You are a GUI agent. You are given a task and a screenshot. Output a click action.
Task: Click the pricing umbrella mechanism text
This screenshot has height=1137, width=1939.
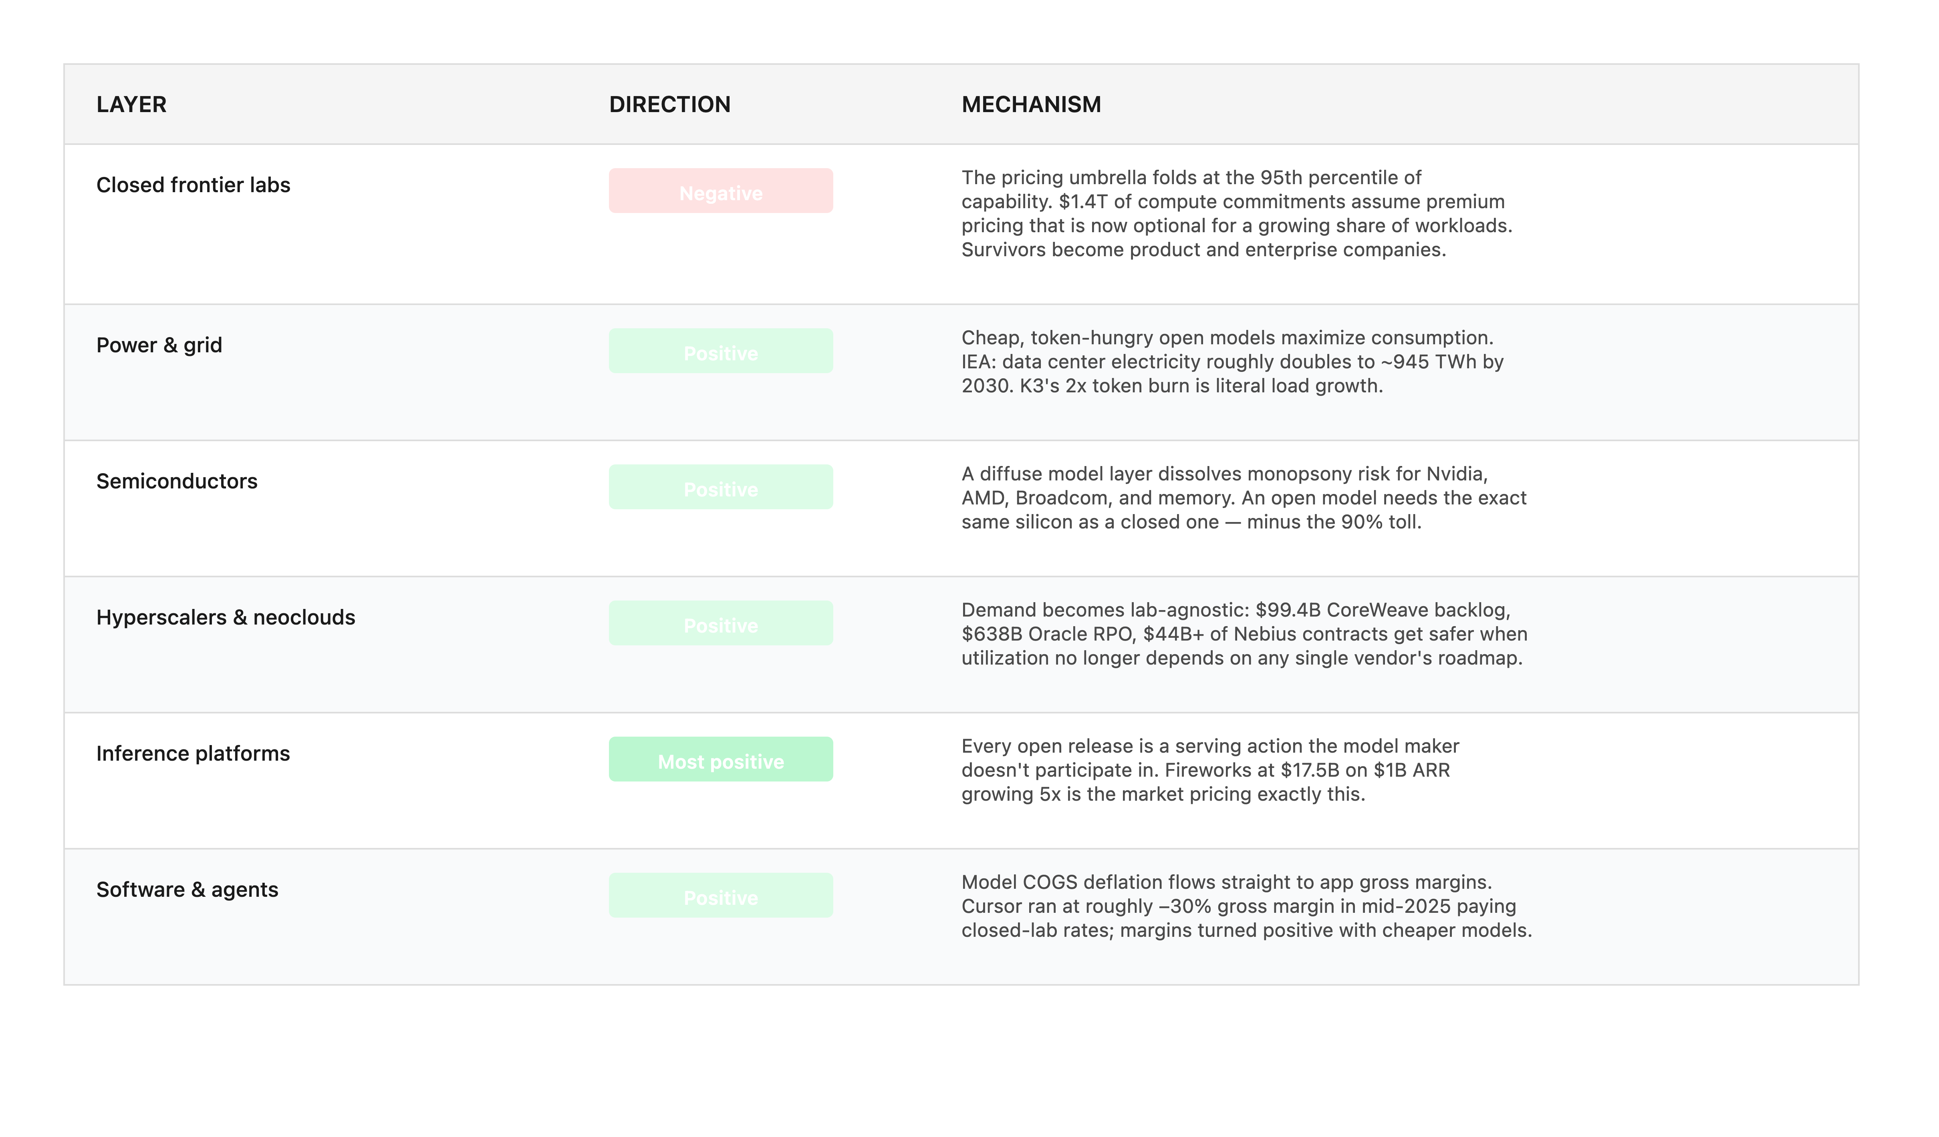point(1237,214)
